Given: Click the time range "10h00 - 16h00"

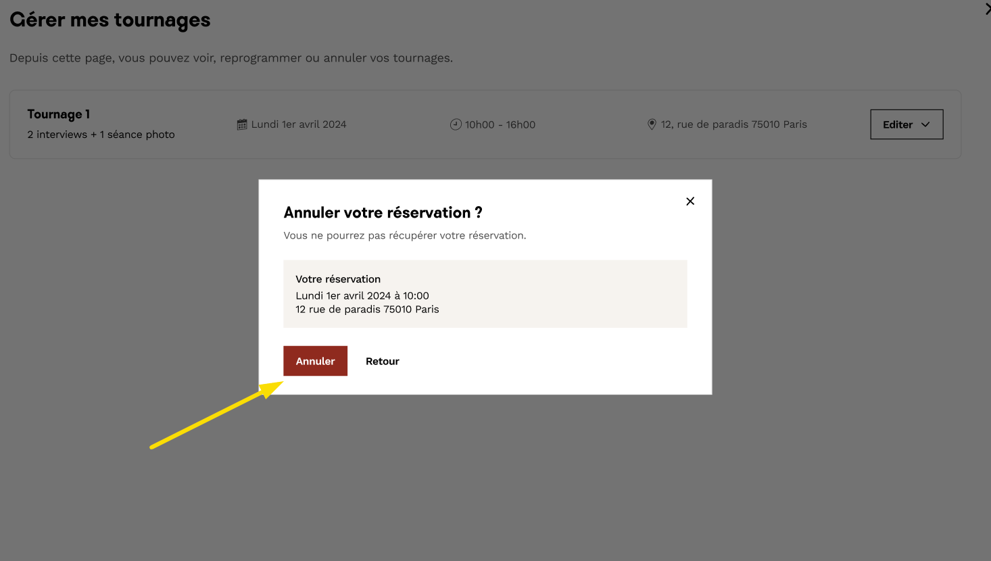Looking at the screenshot, I should pyautogui.click(x=500, y=124).
